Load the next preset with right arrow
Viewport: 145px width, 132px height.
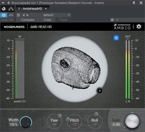(x=27, y=15)
